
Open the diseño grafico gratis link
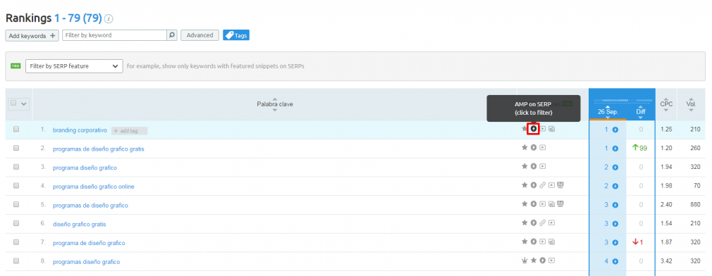tap(80, 225)
